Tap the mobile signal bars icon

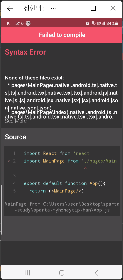pos(103,23)
